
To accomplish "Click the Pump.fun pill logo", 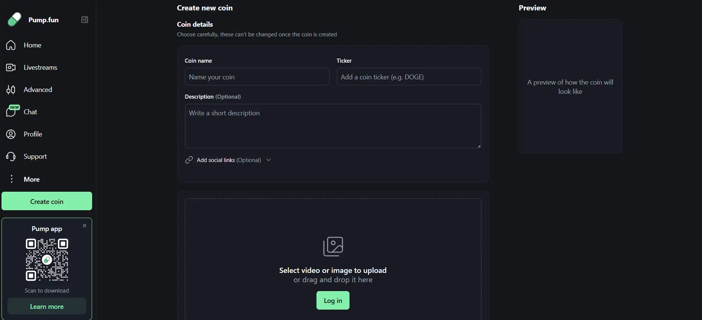I will click(x=14, y=20).
